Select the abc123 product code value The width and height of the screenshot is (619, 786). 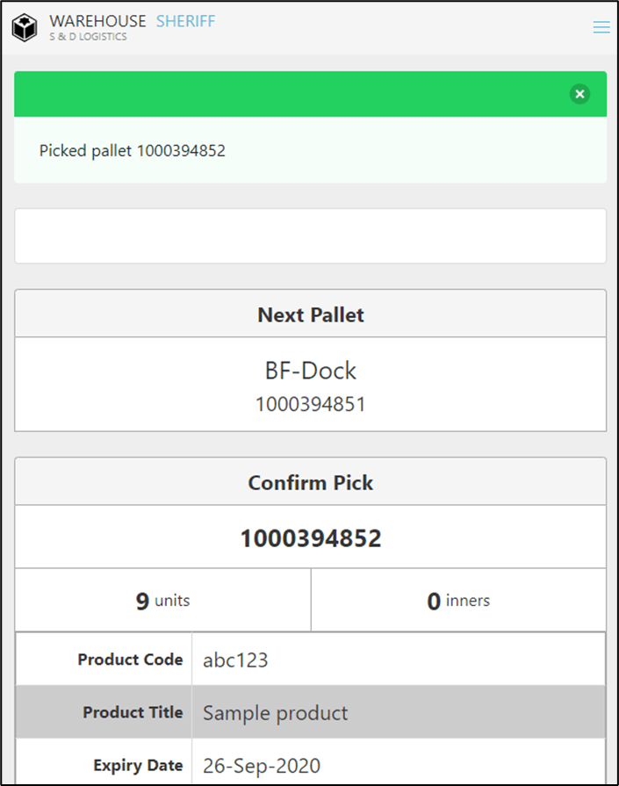[235, 660]
